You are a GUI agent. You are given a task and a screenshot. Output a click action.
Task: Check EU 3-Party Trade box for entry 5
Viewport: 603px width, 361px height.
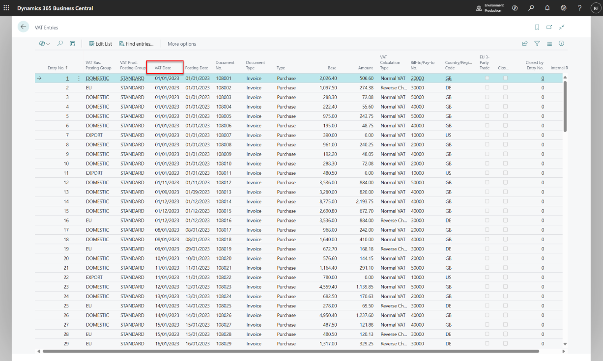click(x=487, y=116)
